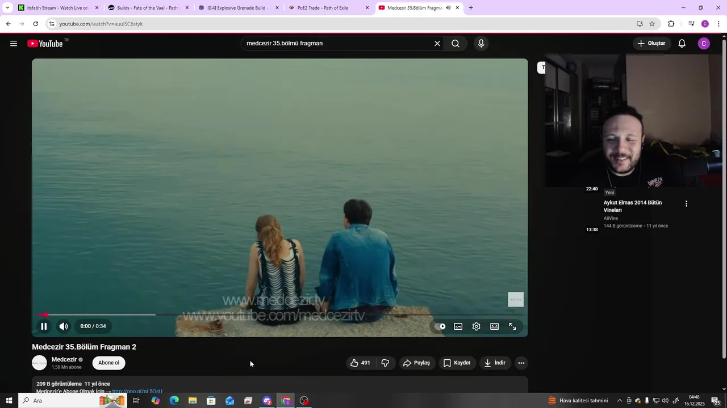727x408 pixels.
Task: Go to the YouTube home logo
Action: (x=45, y=44)
